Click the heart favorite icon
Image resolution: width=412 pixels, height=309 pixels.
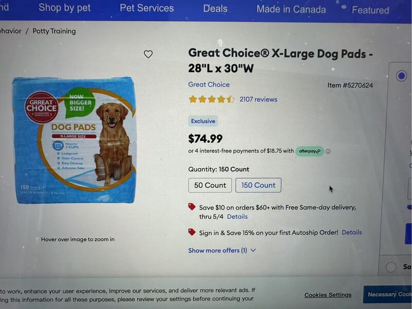[x=148, y=54]
